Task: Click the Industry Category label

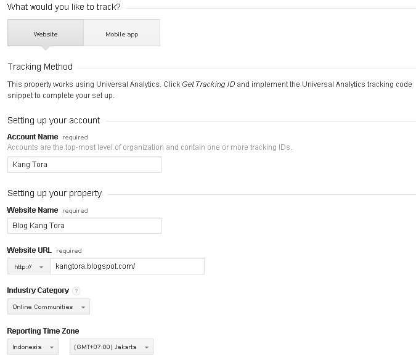Action: click(38, 290)
